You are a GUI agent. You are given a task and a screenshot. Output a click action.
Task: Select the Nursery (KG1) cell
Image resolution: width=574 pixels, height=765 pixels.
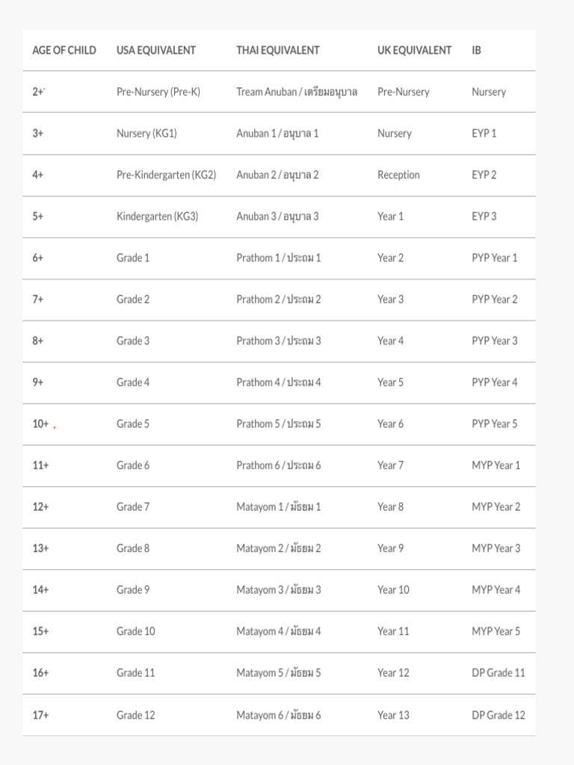pyautogui.click(x=146, y=134)
